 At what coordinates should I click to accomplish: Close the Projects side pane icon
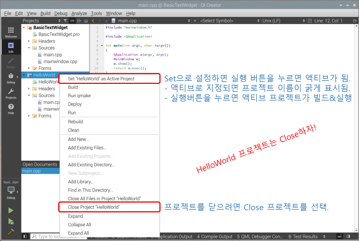tap(86, 21)
